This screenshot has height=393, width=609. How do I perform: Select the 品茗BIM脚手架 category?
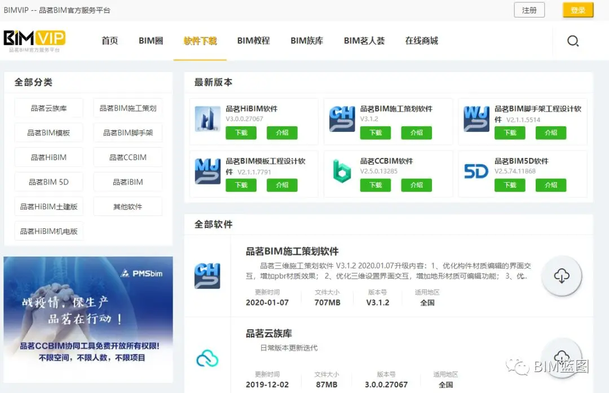tap(128, 133)
